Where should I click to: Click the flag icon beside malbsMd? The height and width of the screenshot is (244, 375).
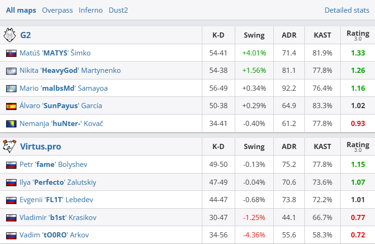coord(11,88)
